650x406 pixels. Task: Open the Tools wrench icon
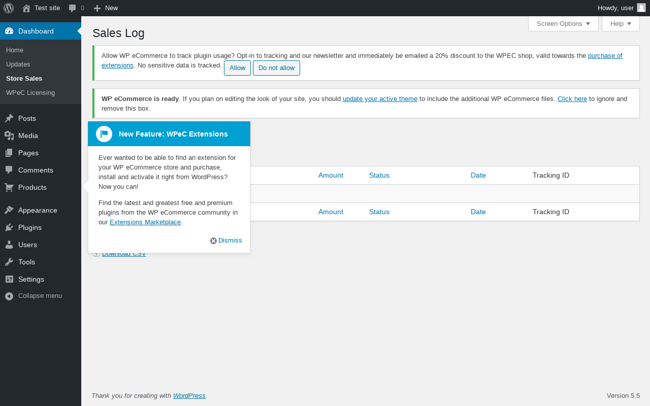9,262
